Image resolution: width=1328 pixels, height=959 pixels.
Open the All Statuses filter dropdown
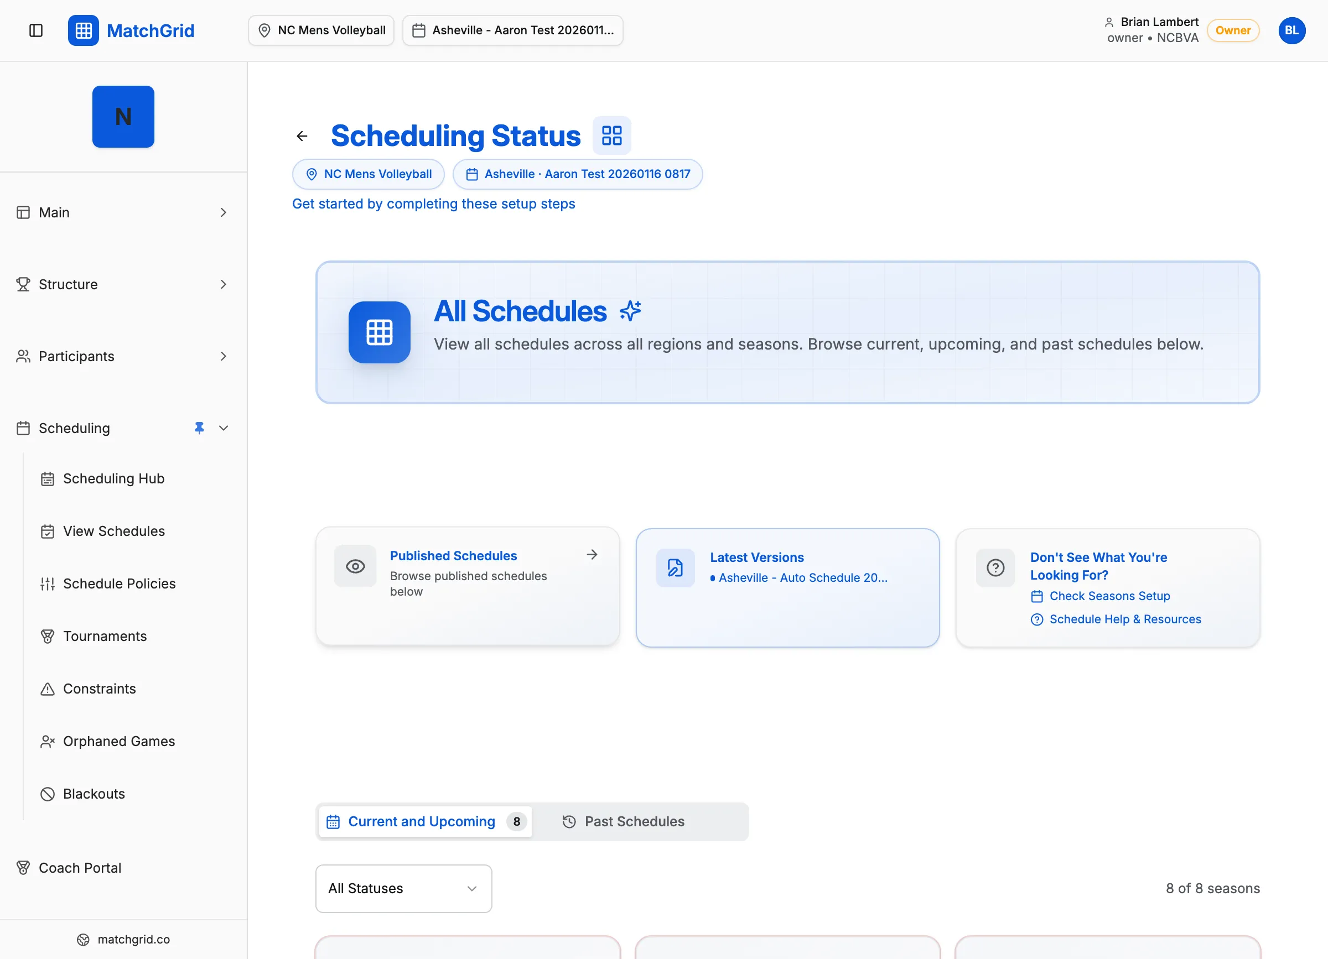[x=403, y=888]
